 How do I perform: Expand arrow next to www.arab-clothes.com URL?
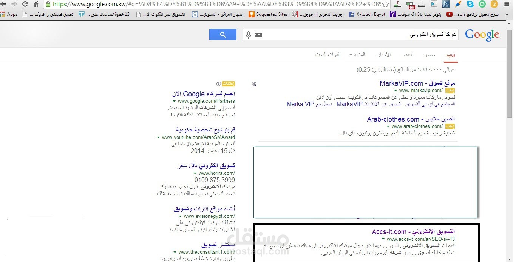(388, 126)
